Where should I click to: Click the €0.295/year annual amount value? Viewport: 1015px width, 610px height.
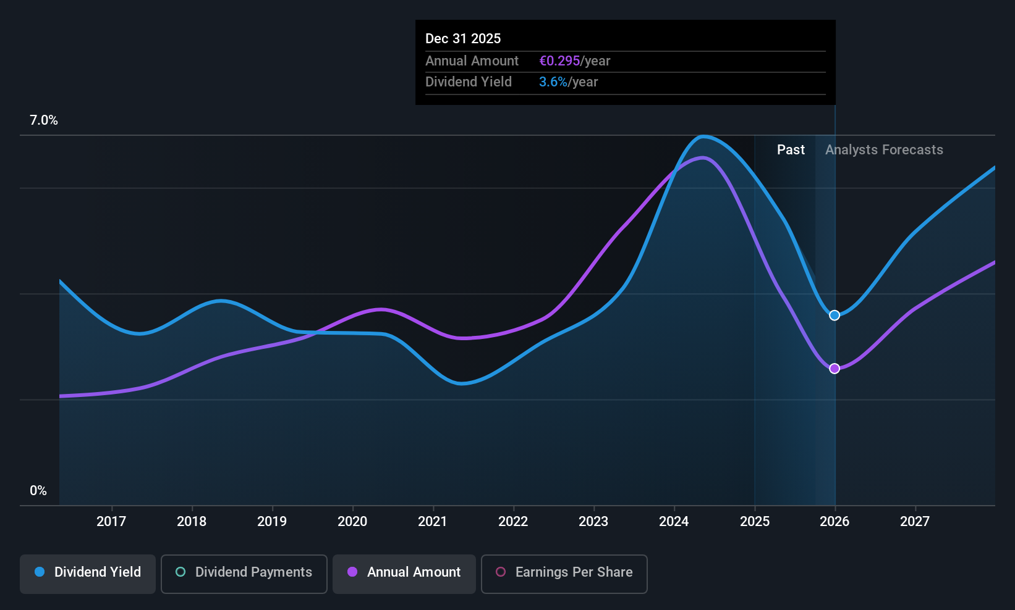(574, 61)
